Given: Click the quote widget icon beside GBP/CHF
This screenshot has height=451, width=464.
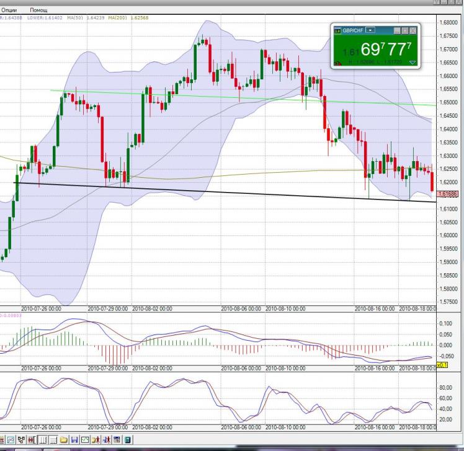Looking at the screenshot, I should (337, 31).
